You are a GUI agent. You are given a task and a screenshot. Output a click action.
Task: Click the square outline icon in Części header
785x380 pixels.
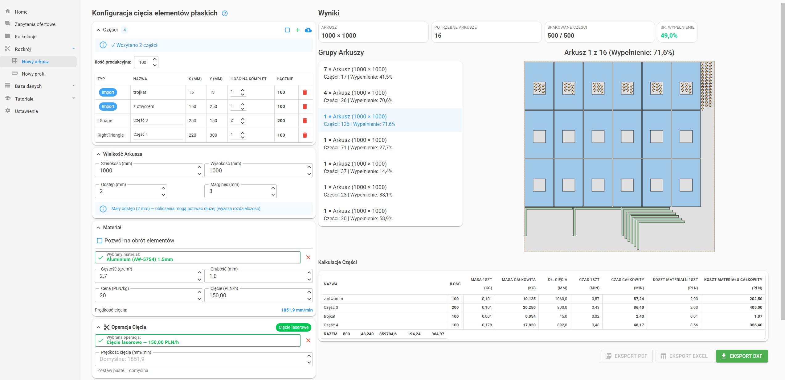[x=287, y=30]
